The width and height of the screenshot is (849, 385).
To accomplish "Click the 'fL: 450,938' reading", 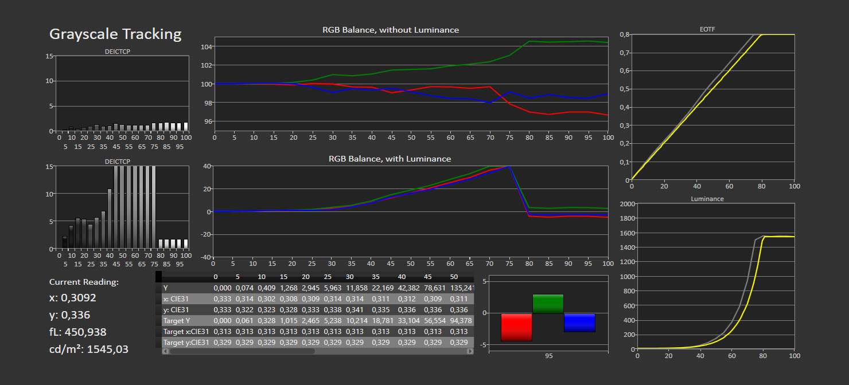I will point(78,332).
